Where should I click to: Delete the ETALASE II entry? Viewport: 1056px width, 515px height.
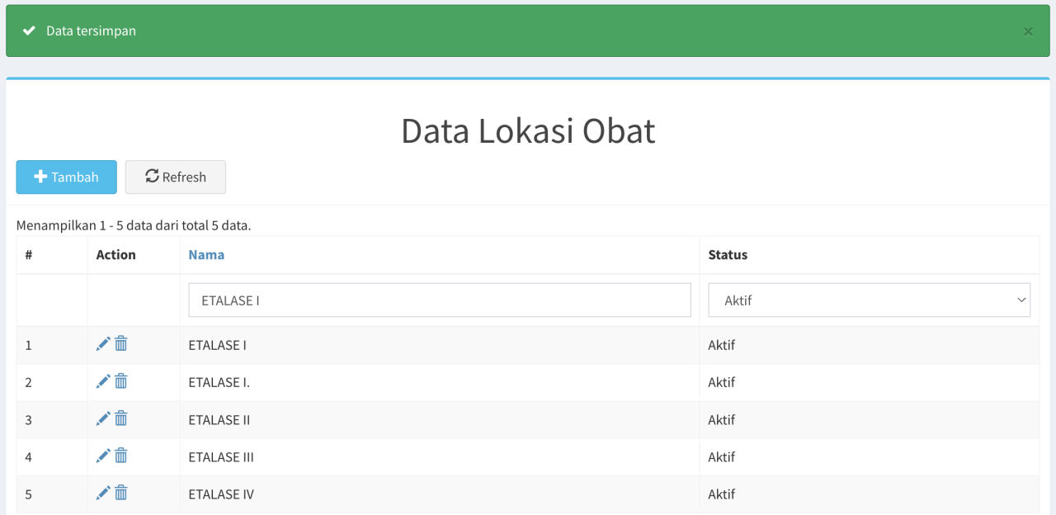121,418
